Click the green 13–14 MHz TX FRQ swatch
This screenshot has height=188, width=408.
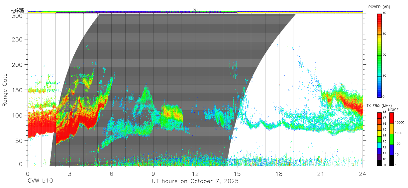pyautogui.click(x=379, y=139)
